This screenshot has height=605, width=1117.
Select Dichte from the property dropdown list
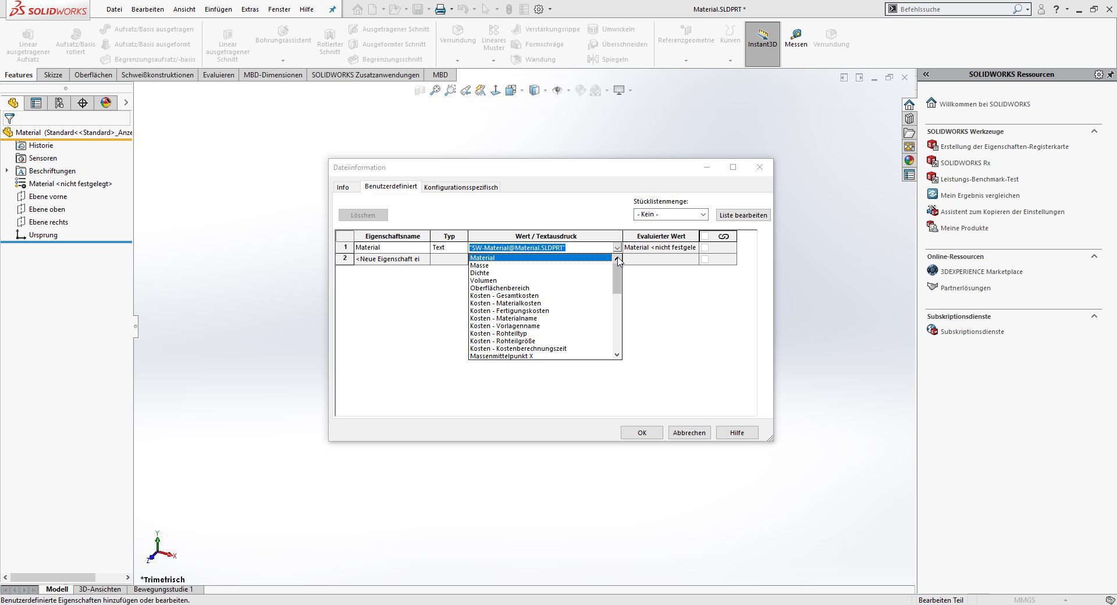tap(479, 273)
